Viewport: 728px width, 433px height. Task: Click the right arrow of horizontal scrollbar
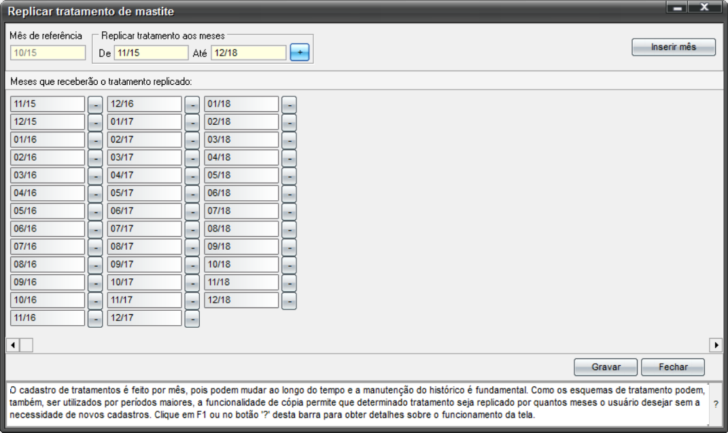click(x=716, y=345)
